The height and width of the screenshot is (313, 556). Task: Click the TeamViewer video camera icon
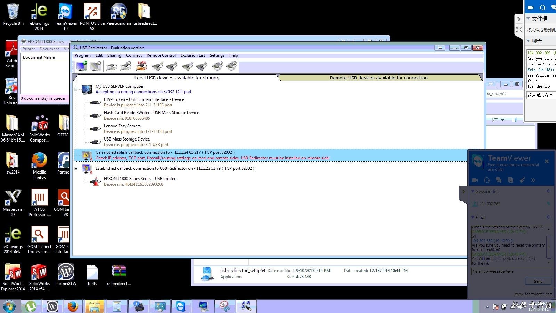click(475, 180)
